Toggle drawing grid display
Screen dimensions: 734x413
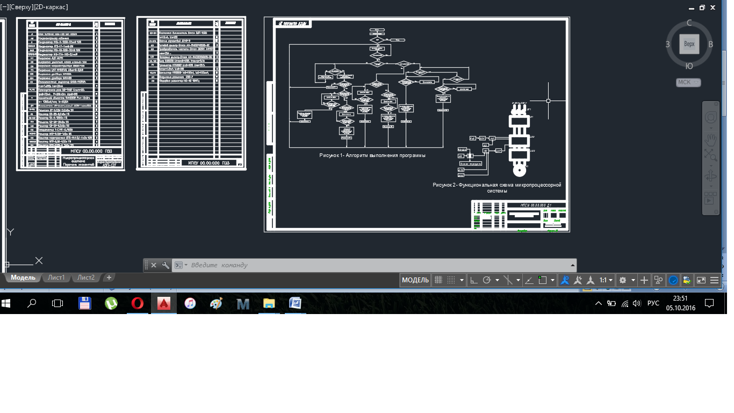pyautogui.click(x=438, y=280)
